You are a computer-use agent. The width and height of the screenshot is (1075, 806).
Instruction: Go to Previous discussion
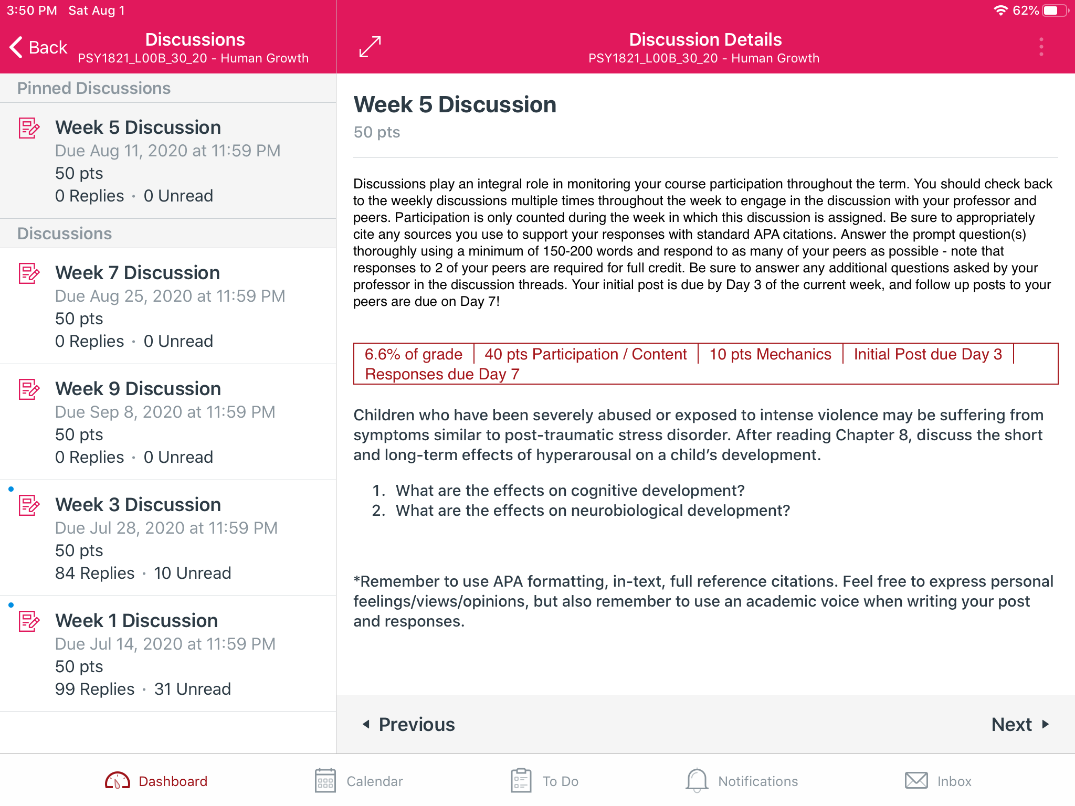(408, 724)
